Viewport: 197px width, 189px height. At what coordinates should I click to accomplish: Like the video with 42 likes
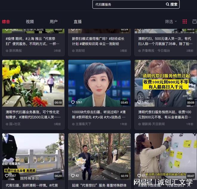(x=73, y=176)
